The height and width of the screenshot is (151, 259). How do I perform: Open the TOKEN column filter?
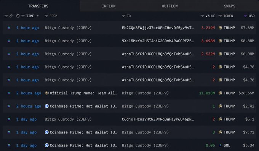(220, 16)
